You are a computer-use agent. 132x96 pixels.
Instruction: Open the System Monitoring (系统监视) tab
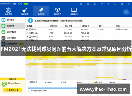click(74, 11)
